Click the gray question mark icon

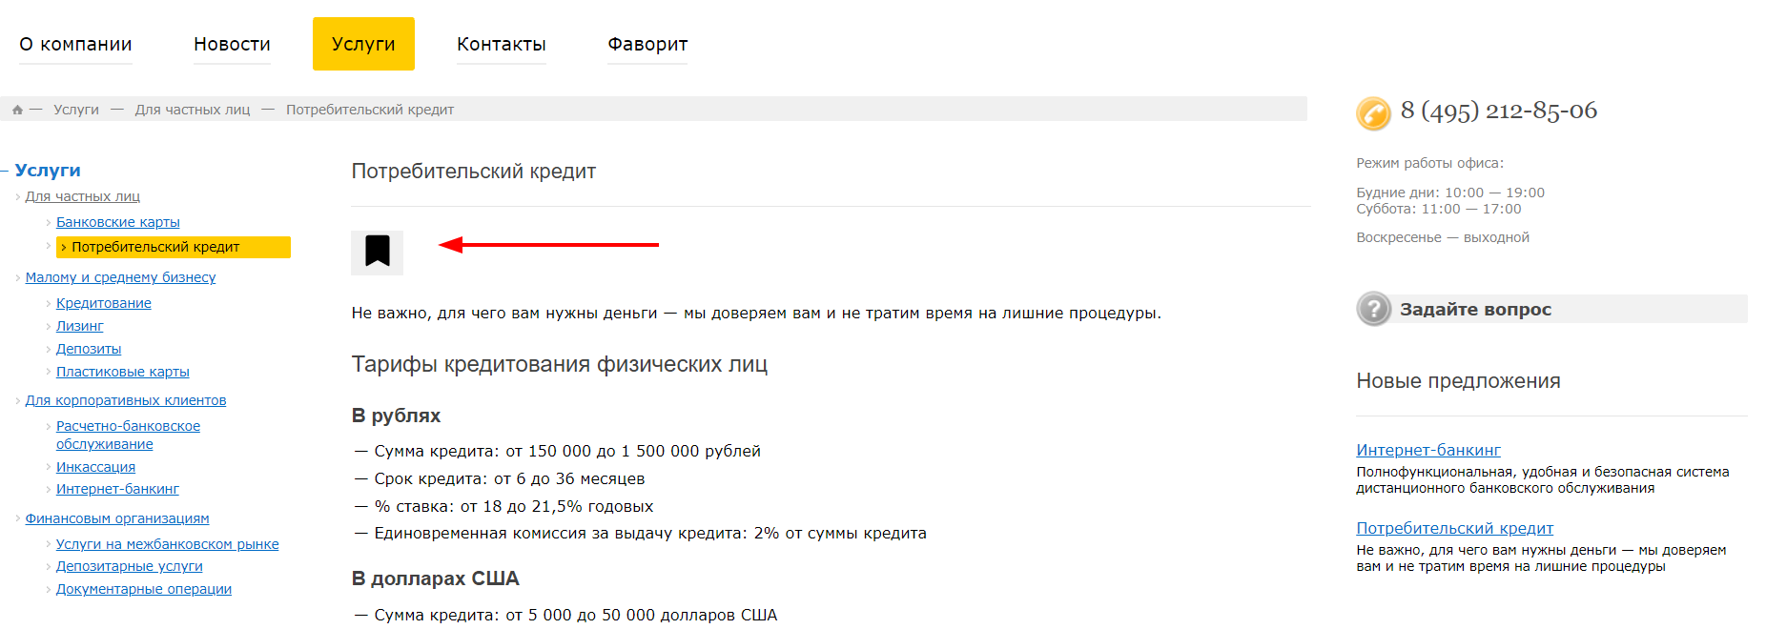pos(1374,309)
